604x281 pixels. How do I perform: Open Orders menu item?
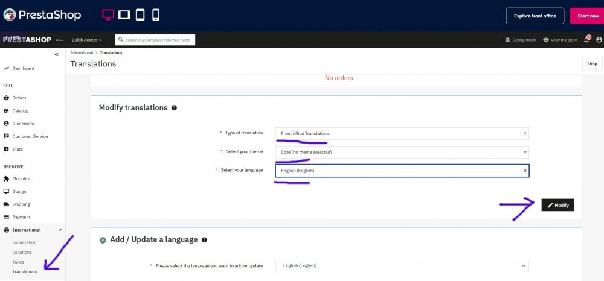19,98
